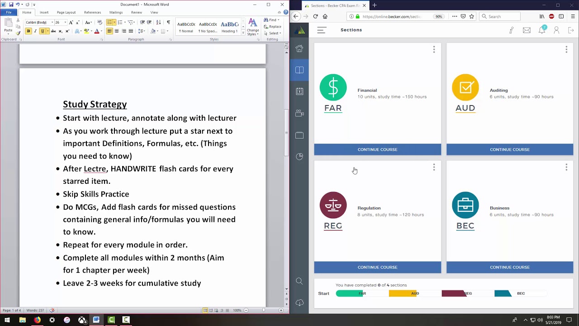The width and height of the screenshot is (579, 326).
Task: Save document using Quick Access icon
Action: 11,5
